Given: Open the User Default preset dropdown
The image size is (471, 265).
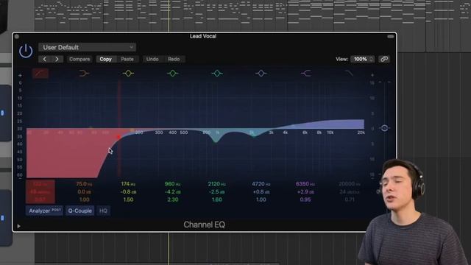Looking at the screenshot, I should pyautogui.click(x=87, y=47).
